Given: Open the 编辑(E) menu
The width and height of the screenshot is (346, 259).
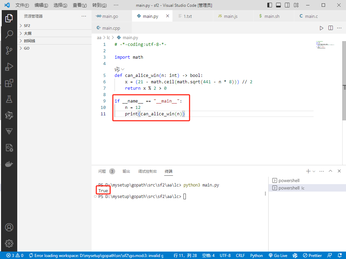Looking at the screenshot, I should tap(41, 5).
